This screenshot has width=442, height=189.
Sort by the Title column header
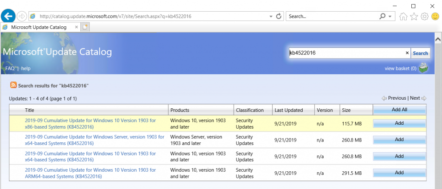(29, 110)
